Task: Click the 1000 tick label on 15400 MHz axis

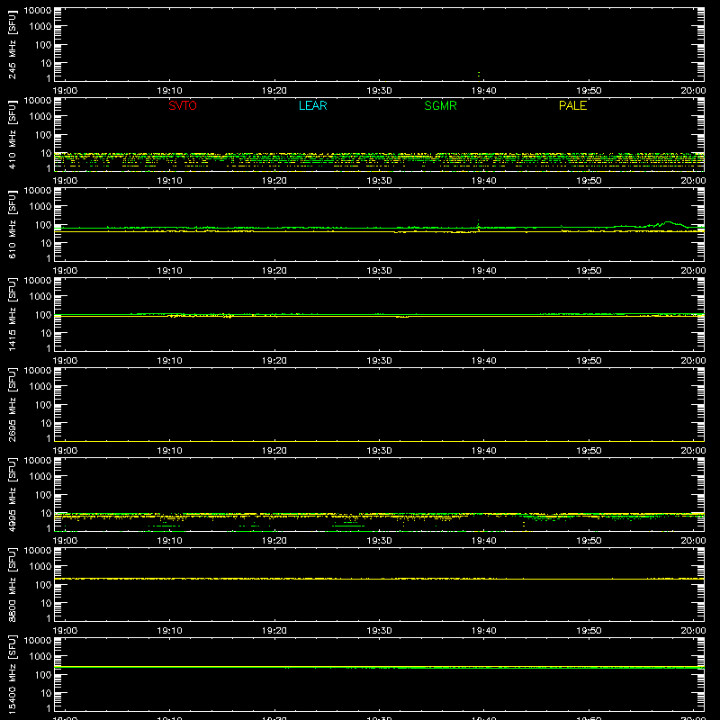Action: point(40,657)
